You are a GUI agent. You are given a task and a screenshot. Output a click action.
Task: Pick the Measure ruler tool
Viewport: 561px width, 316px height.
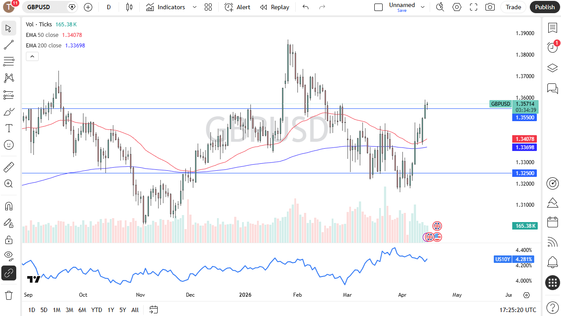pyautogui.click(x=8, y=167)
